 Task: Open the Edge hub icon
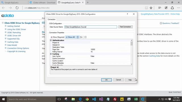point(160,8)
